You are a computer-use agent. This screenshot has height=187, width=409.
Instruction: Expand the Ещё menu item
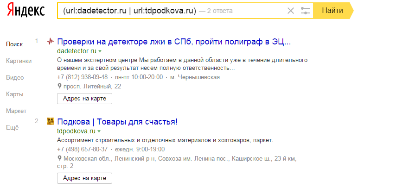(12, 128)
